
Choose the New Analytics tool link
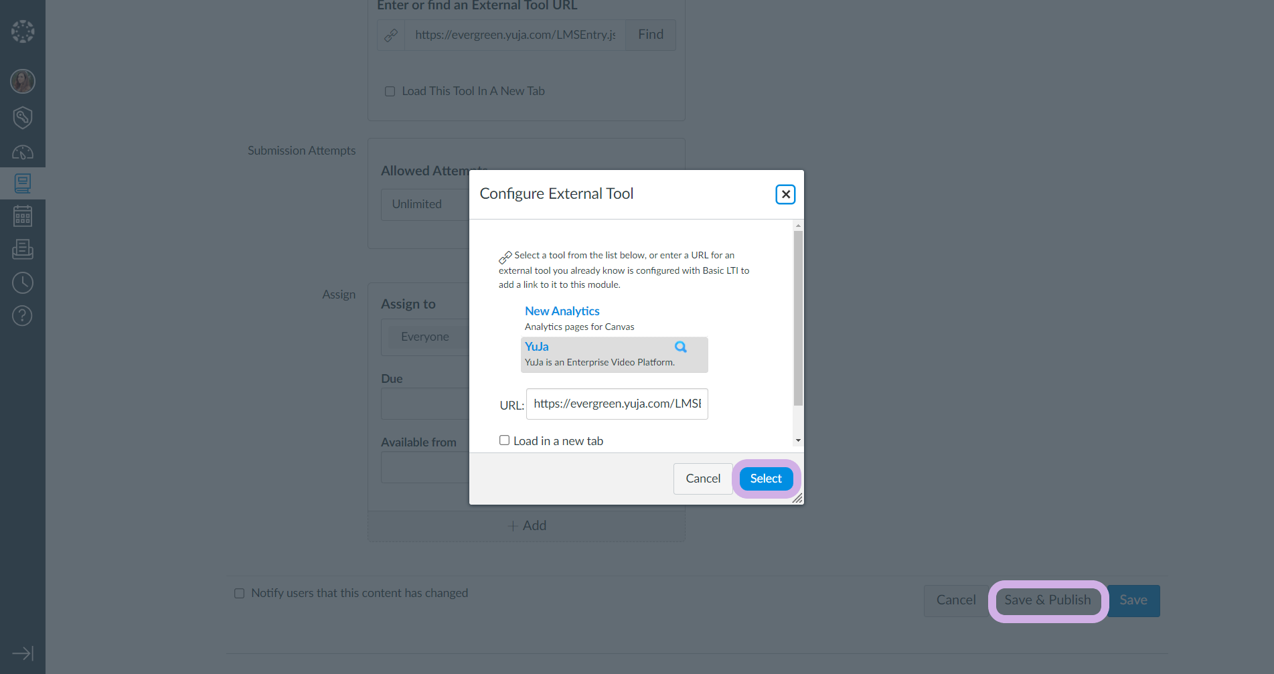tap(562, 311)
